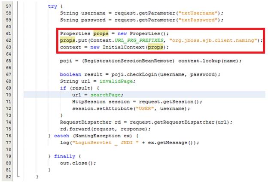Viewport: 268px width, 182px height.
Task: Click NamingException on line 76
Action: (x=98, y=136)
